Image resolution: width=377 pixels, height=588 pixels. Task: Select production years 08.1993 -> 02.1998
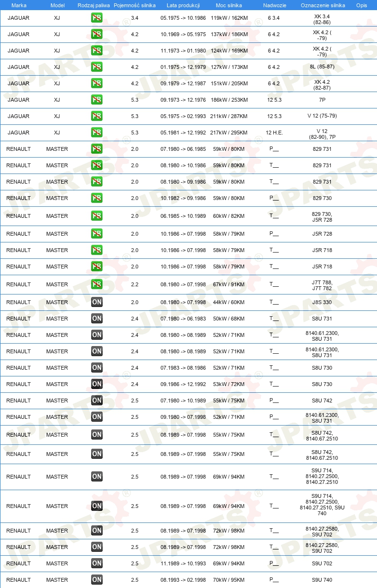coord(183,580)
